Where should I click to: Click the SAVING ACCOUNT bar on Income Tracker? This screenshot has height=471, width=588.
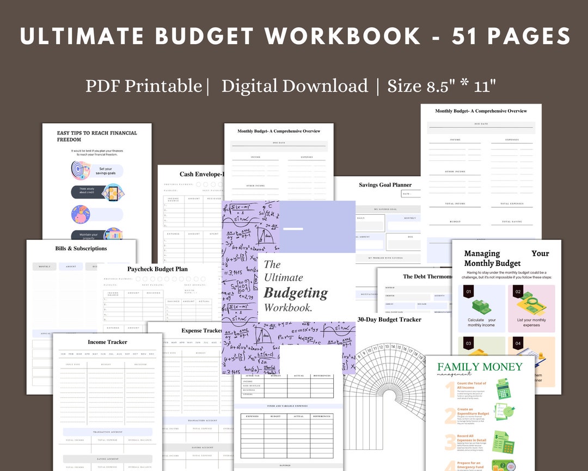[108, 458]
